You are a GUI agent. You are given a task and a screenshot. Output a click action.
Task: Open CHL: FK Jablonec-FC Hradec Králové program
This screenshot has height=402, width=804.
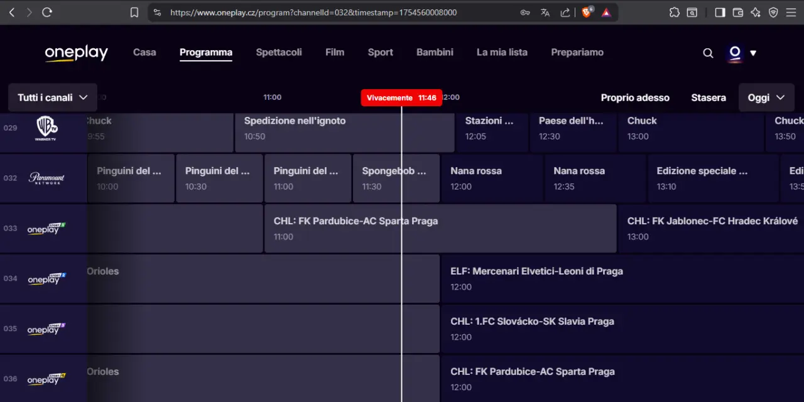pos(711,229)
